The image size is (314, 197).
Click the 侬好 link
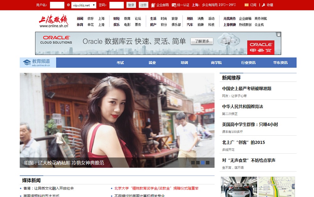pos(90,19)
